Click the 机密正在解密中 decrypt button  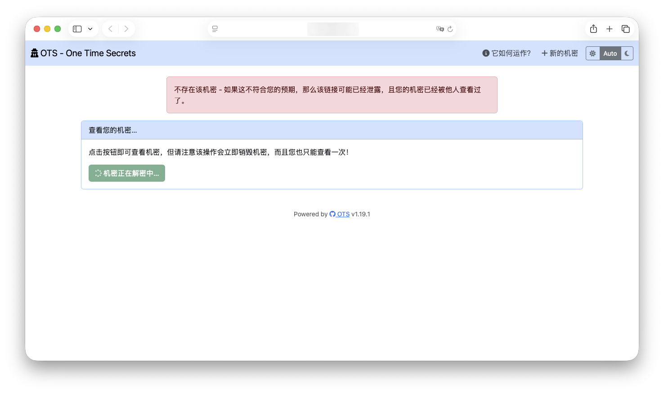tap(126, 173)
